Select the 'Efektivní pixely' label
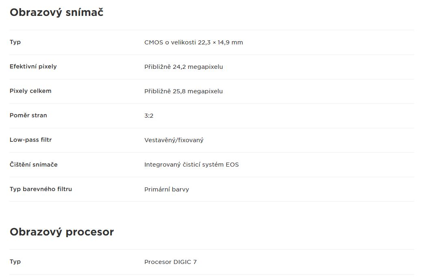This screenshot has width=434, height=277. [x=33, y=66]
